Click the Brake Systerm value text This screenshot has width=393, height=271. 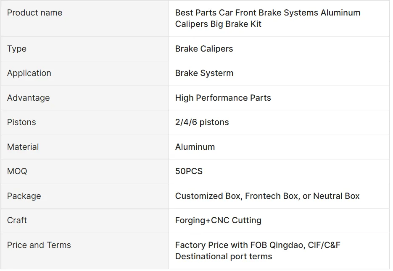click(204, 73)
